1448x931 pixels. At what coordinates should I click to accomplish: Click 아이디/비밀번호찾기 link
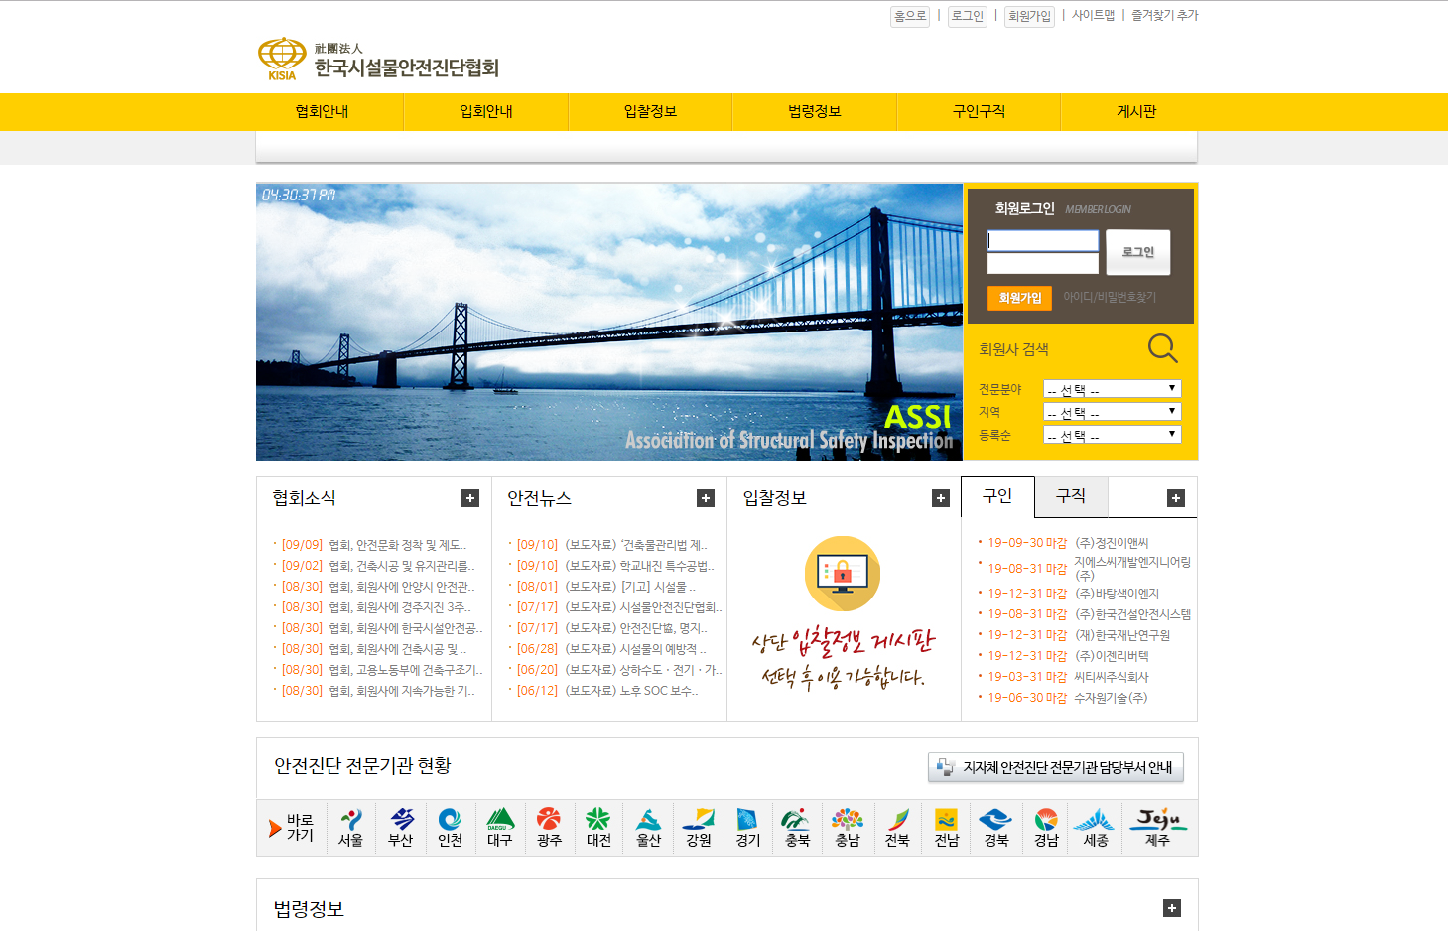coord(1110,297)
